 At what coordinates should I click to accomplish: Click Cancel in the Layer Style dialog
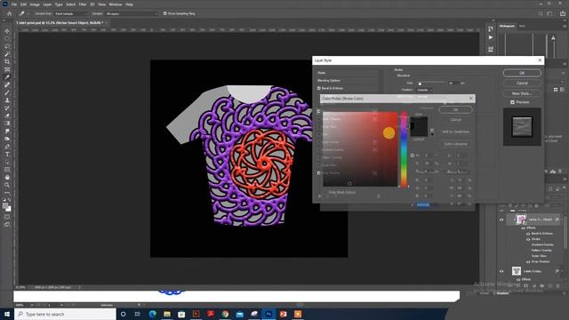pyautogui.click(x=522, y=83)
